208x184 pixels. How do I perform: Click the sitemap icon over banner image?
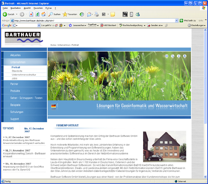coord(185,56)
